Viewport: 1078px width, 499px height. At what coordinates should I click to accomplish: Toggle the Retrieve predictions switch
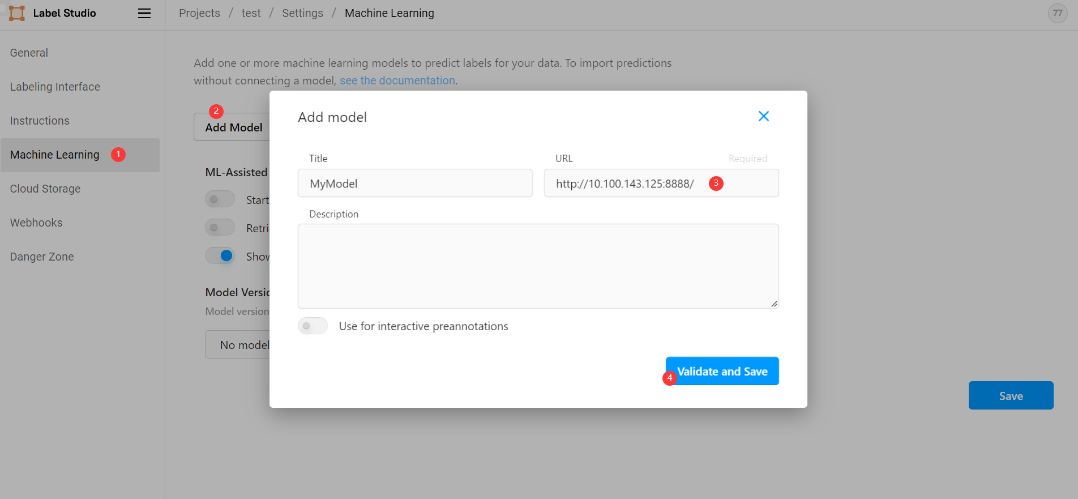(x=220, y=228)
